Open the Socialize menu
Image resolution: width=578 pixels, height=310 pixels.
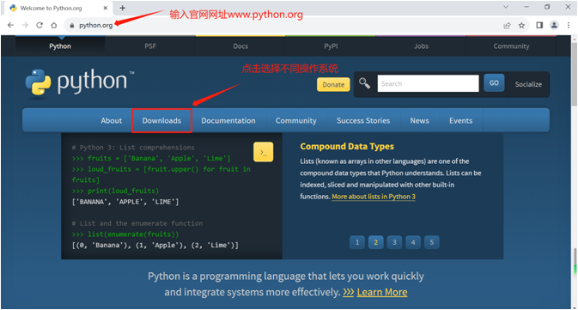tap(528, 84)
